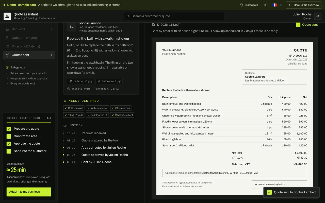
Task: Click the Glass screen need tag
Action: [x=121, y=108]
